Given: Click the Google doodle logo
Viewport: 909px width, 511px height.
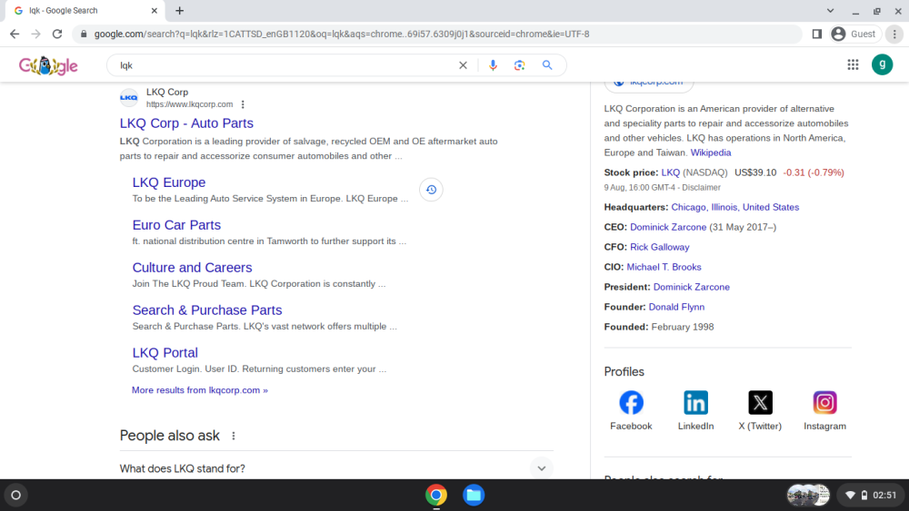Looking at the screenshot, I should coord(48,65).
